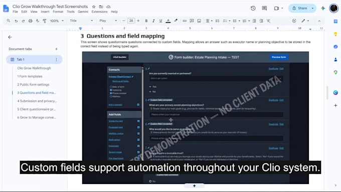Clear formatting icon
Viewport: 341px width, 192px height.
click(269, 21)
